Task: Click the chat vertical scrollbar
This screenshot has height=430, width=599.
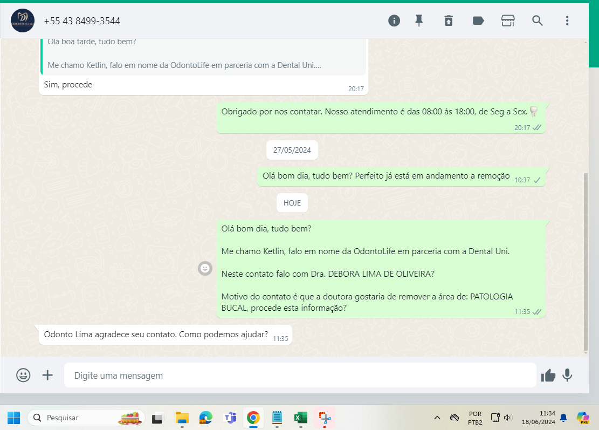Action: (x=586, y=262)
